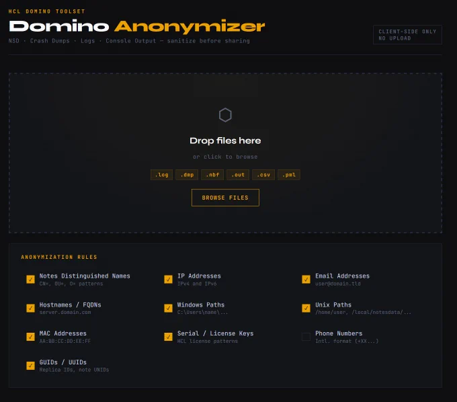Click the 'AA:BB:CC:DD:EE:FF' example text

coord(65,341)
